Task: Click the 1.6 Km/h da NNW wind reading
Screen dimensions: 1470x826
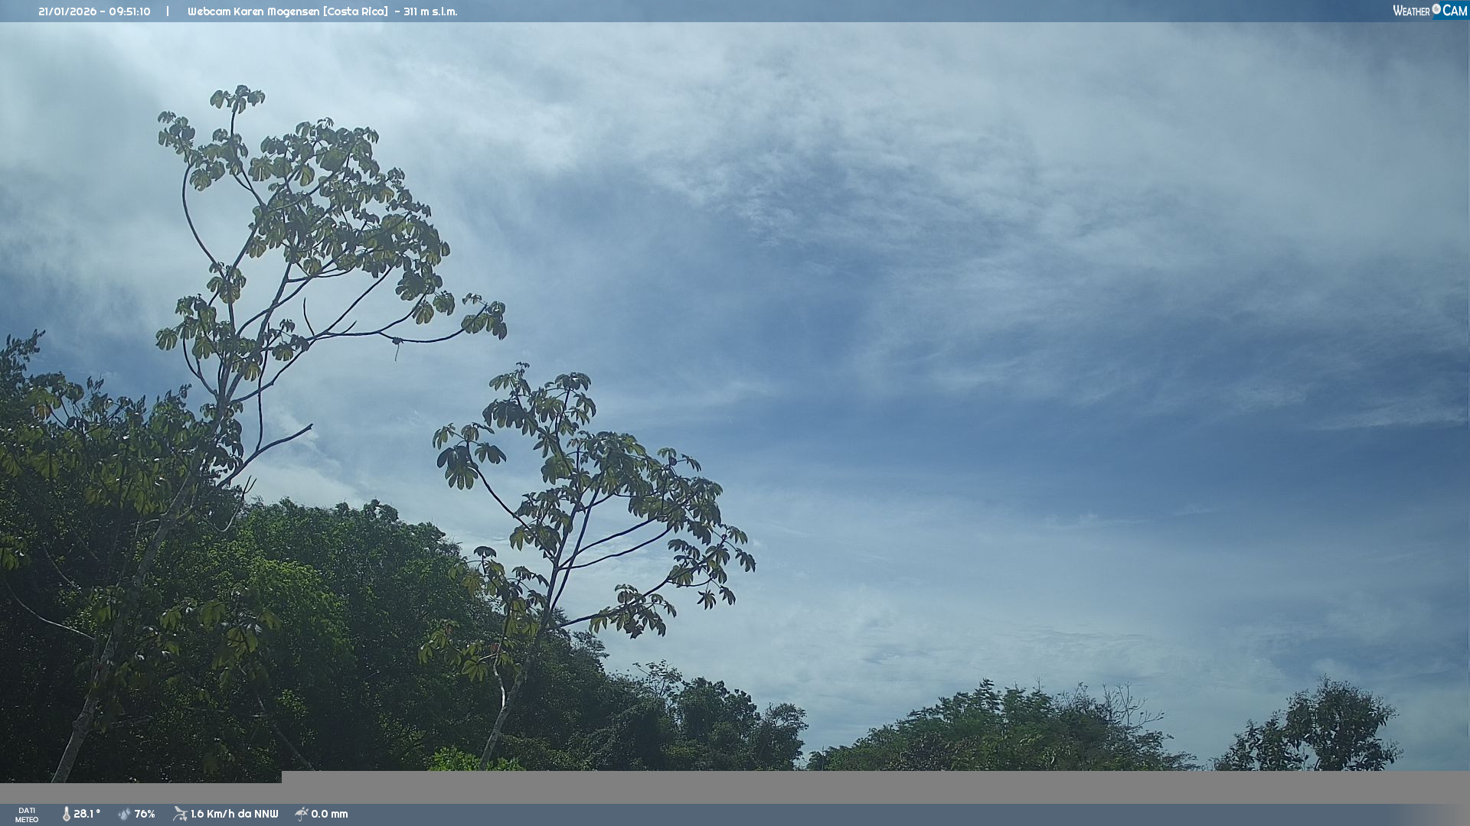Action: 234,814
